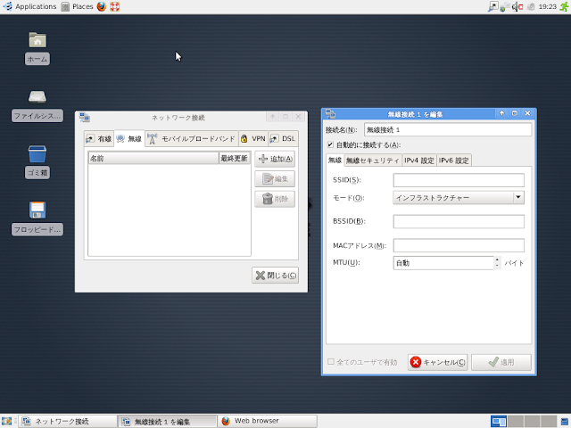571x428 pixels.
Task: Click the volume tray icon
Action: click(x=517, y=6)
